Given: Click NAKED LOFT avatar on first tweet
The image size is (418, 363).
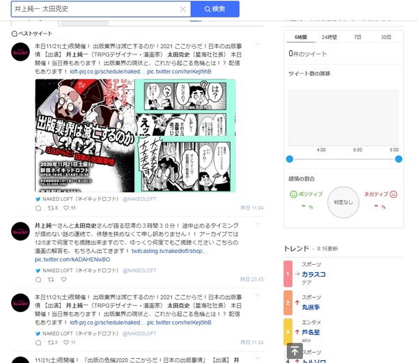Looking at the screenshot, I should [20, 52].
